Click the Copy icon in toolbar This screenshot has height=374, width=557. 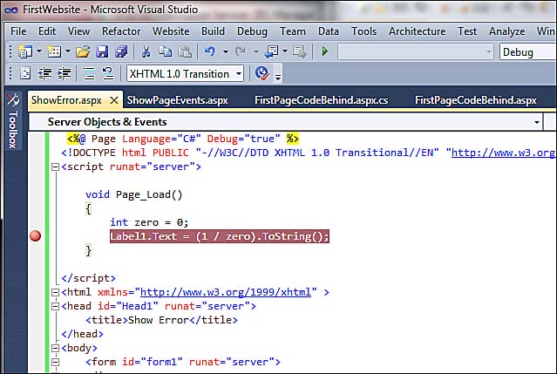coord(165,51)
